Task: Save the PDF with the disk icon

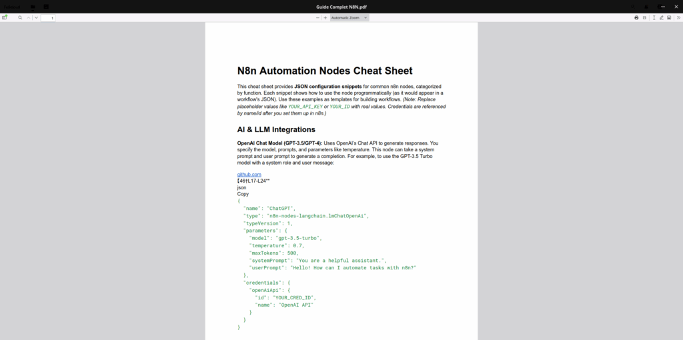Action: 645,18
